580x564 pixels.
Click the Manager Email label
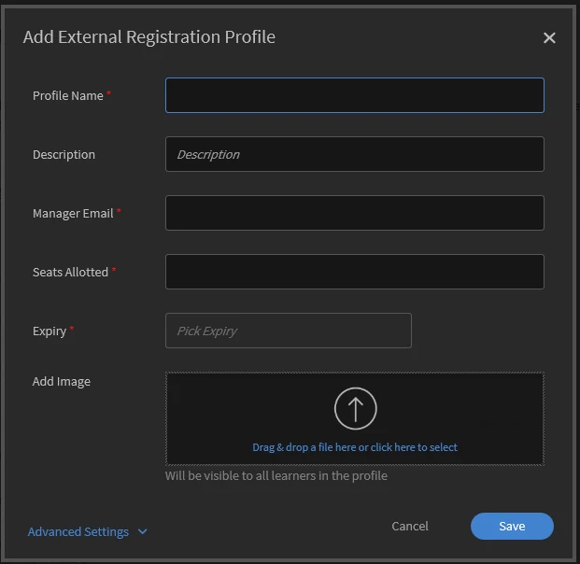click(73, 214)
